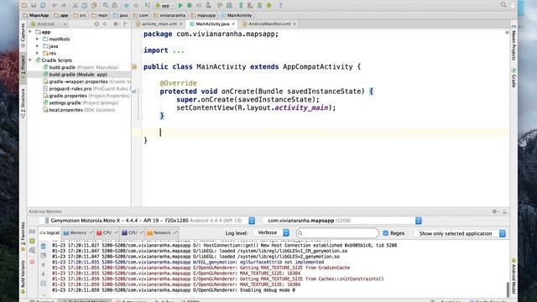Click the Help question mark icon
537x302 pixels.
pos(279,5)
